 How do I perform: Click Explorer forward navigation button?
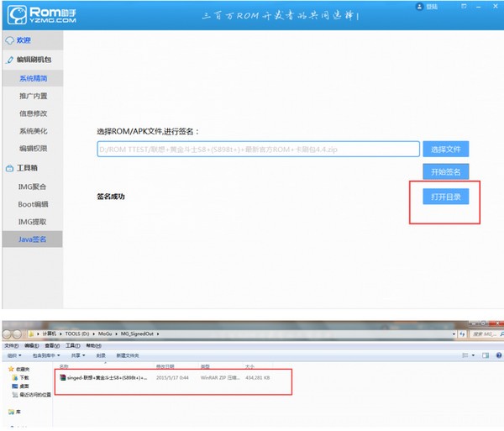click(18, 334)
